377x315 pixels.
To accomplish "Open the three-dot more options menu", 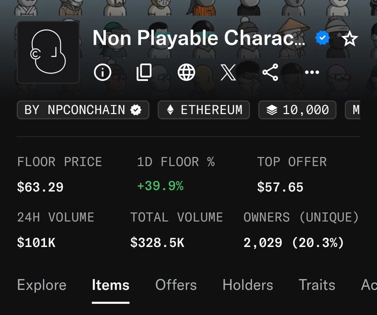I will click(312, 72).
